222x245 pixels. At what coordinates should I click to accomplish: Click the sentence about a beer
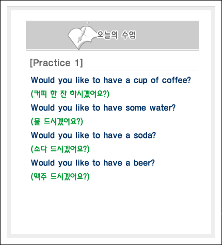(x=93, y=163)
